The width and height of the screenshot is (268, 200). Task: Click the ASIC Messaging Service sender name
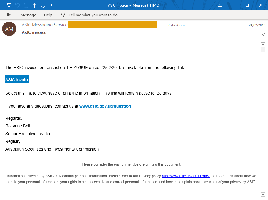coord(44,25)
